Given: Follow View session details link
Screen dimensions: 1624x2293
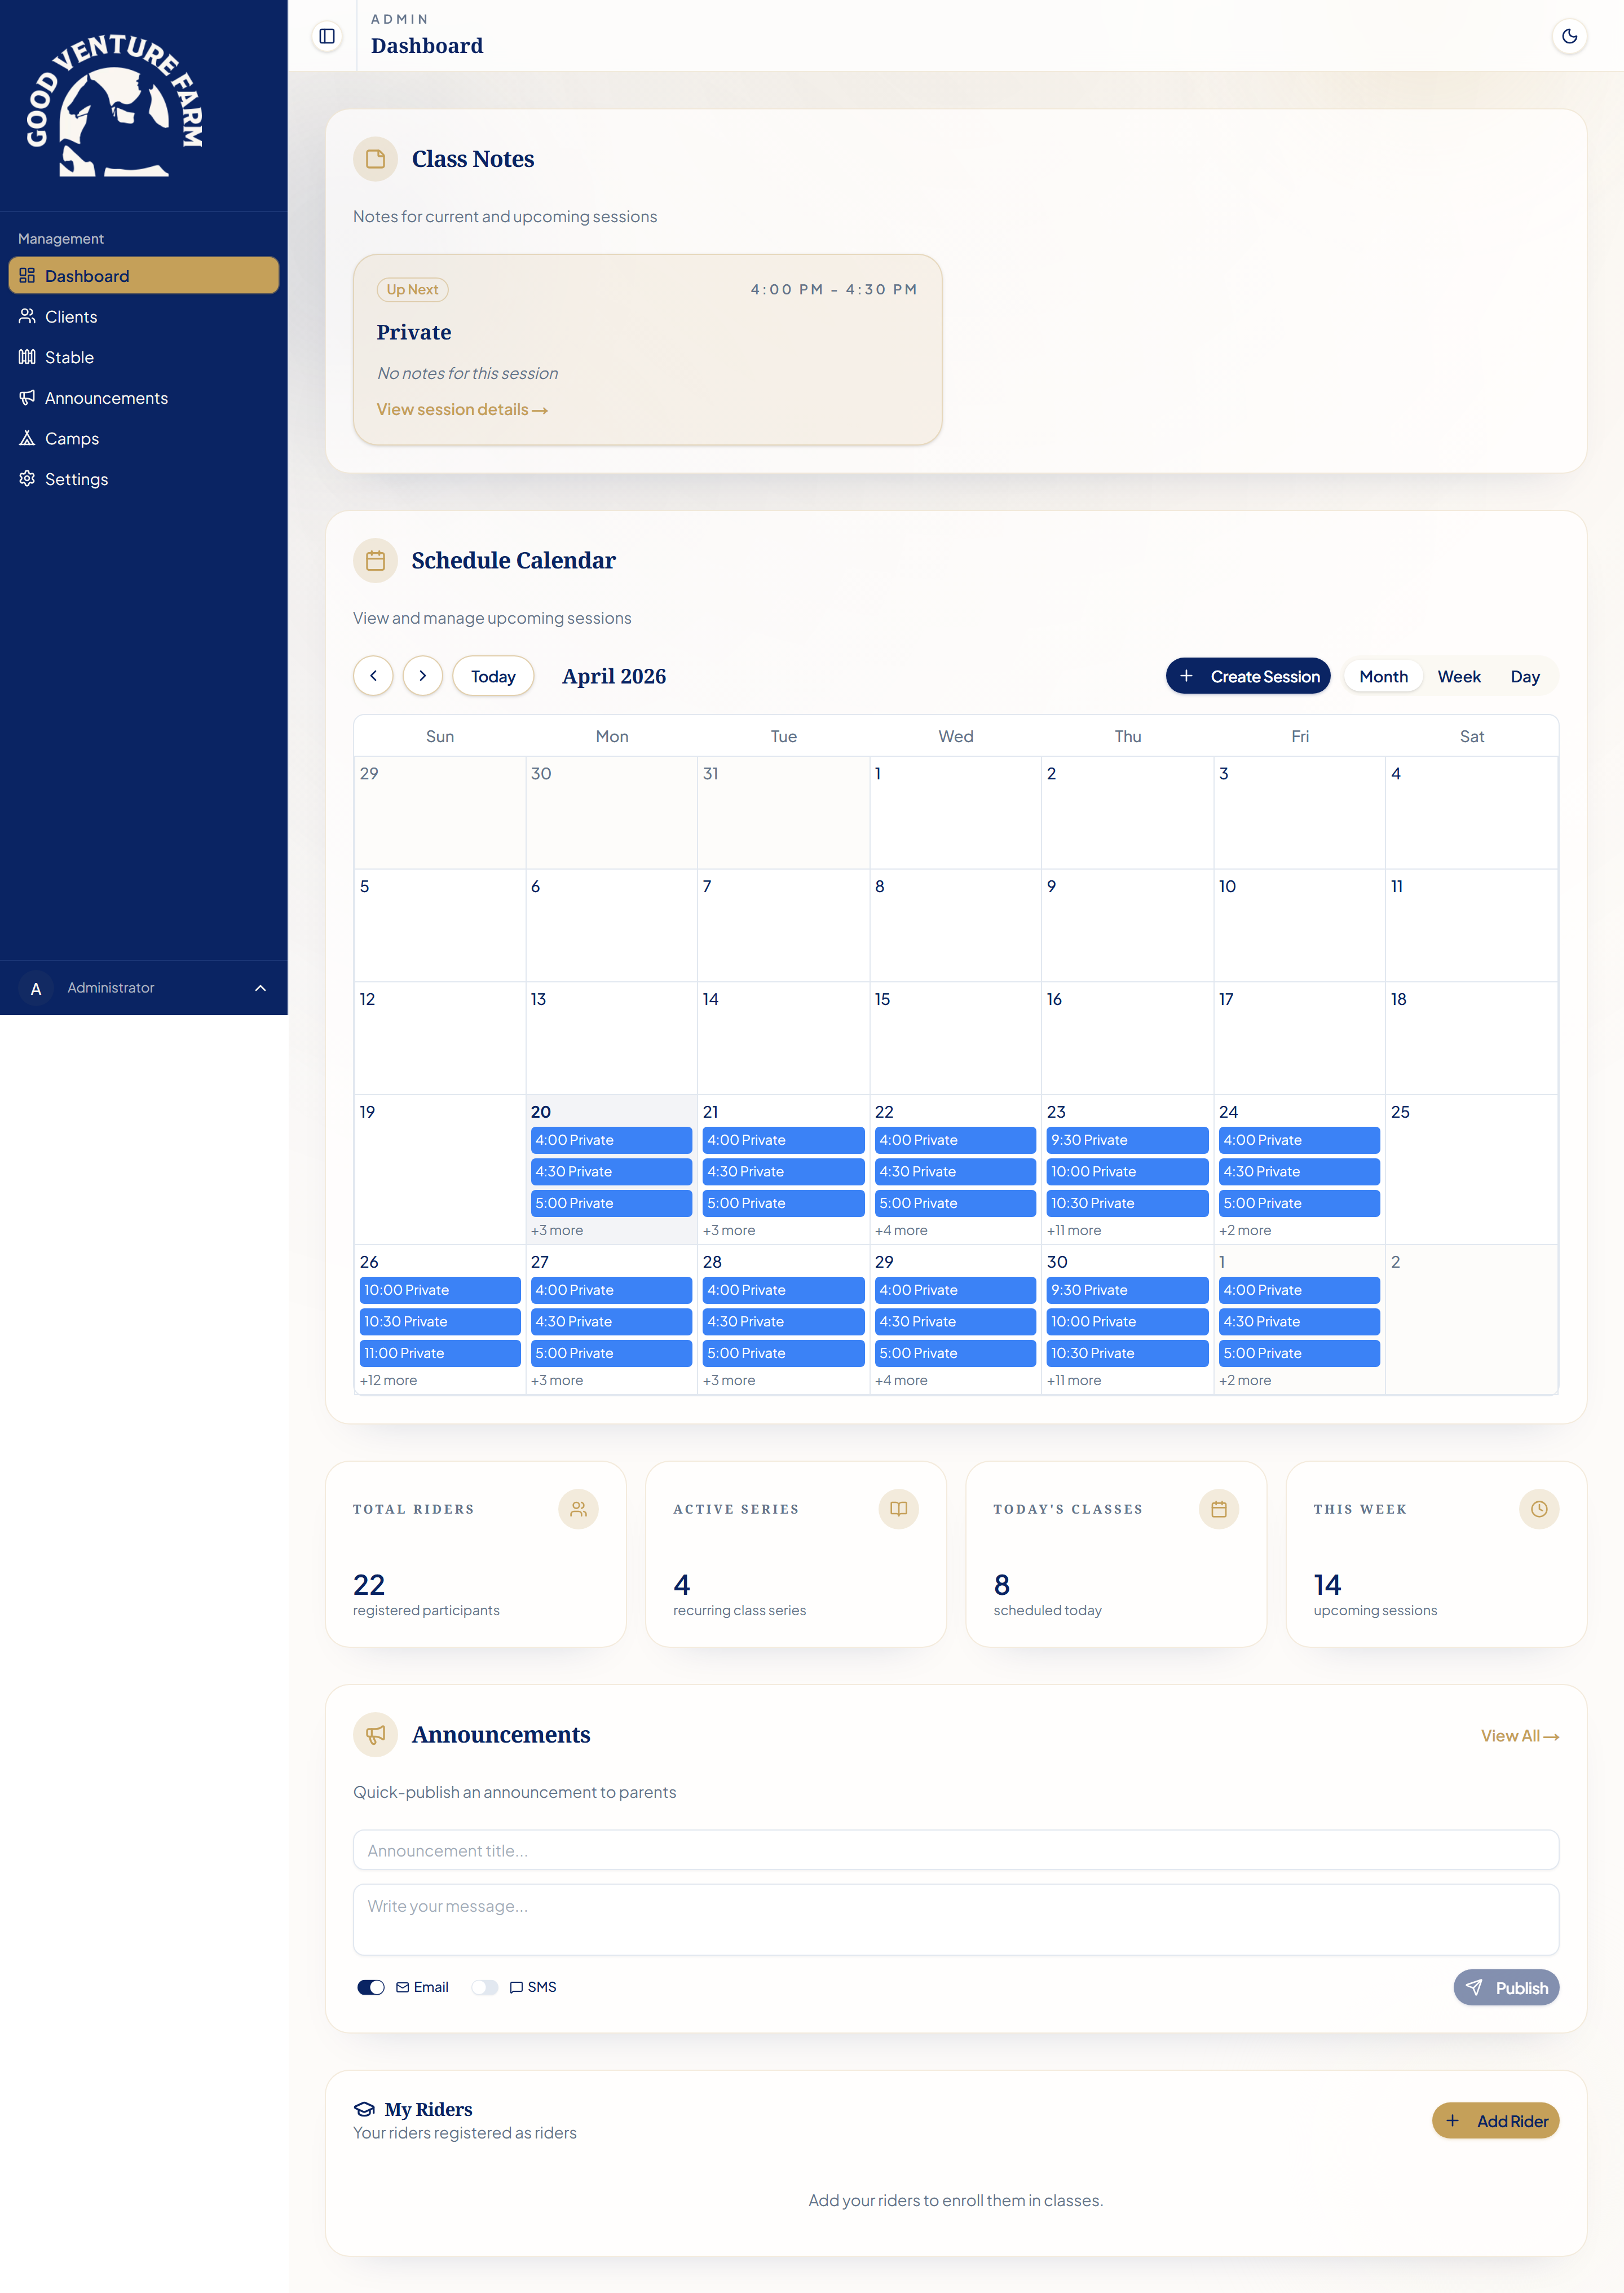Looking at the screenshot, I should (x=462, y=410).
